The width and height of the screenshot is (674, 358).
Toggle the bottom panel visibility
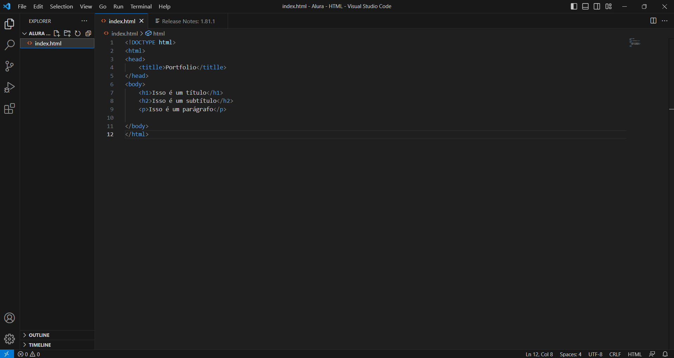point(585,6)
